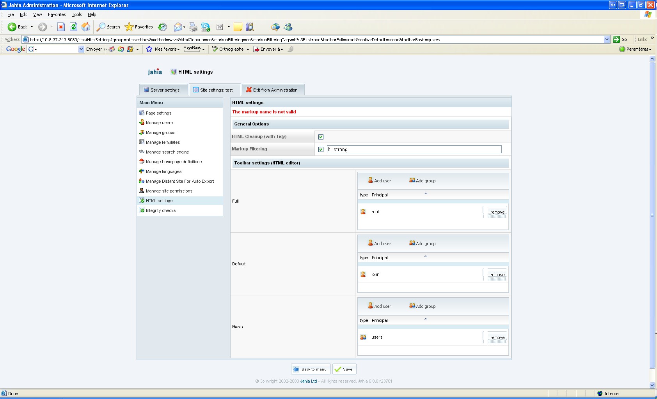The width and height of the screenshot is (657, 399).
Task: Click the Manage languages icon
Action: click(142, 171)
